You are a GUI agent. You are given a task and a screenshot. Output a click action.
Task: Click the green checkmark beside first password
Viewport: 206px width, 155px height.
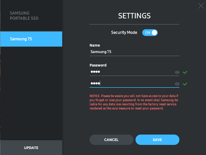[185, 72]
